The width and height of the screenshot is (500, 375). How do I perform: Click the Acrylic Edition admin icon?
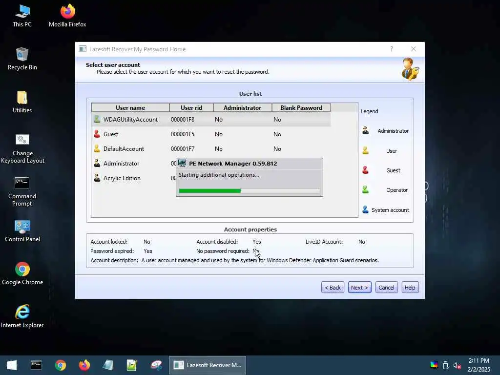(x=97, y=178)
